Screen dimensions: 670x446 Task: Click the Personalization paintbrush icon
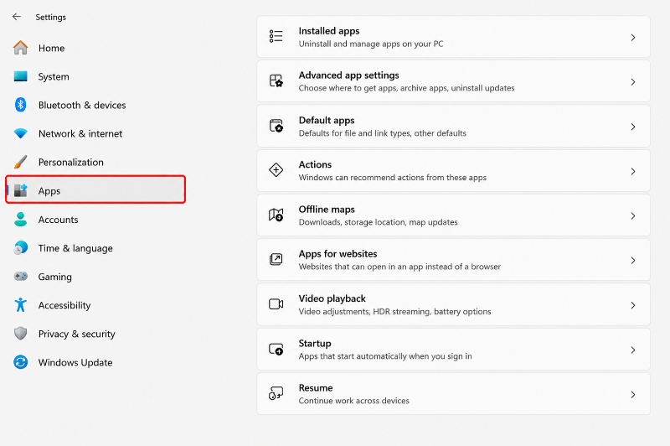tap(20, 162)
